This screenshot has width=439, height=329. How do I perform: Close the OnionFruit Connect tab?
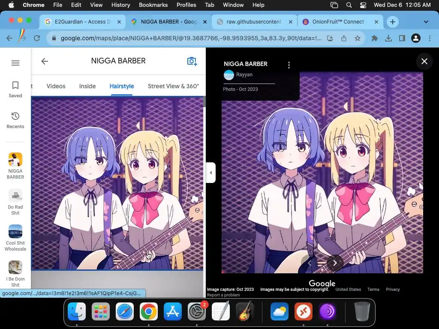point(376,22)
